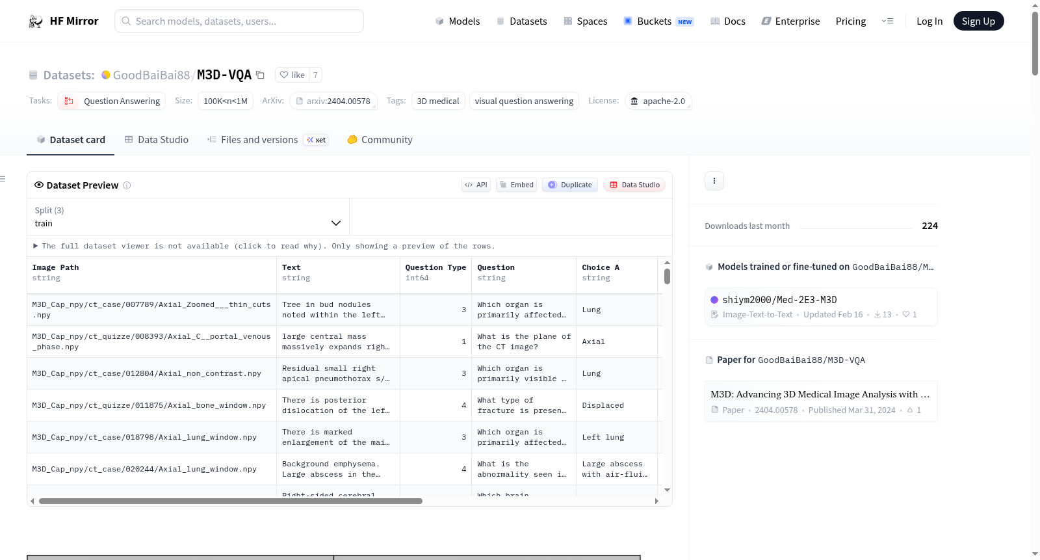Select the 012804/Axial_non_contrast.npy path cell
The height and width of the screenshot is (560, 1040).
tap(152, 373)
